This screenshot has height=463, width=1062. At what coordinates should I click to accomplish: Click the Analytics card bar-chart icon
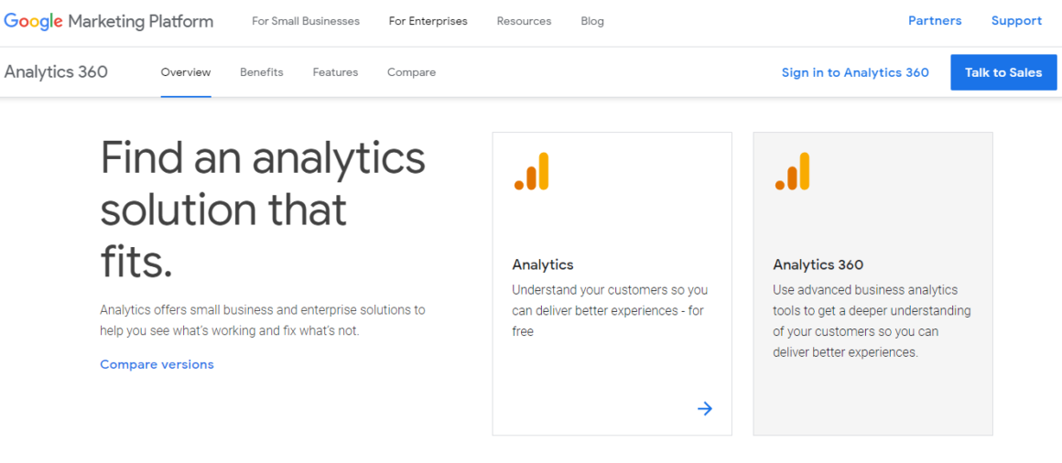pyautogui.click(x=532, y=172)
